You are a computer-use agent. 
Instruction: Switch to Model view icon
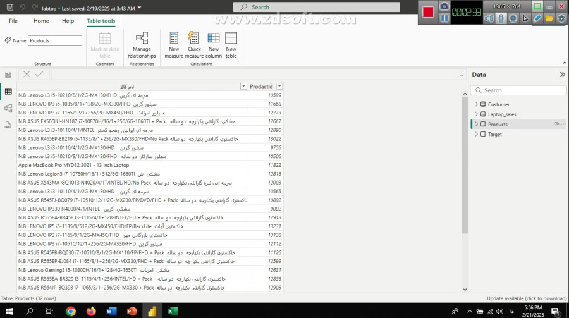(x=8, y=108)
